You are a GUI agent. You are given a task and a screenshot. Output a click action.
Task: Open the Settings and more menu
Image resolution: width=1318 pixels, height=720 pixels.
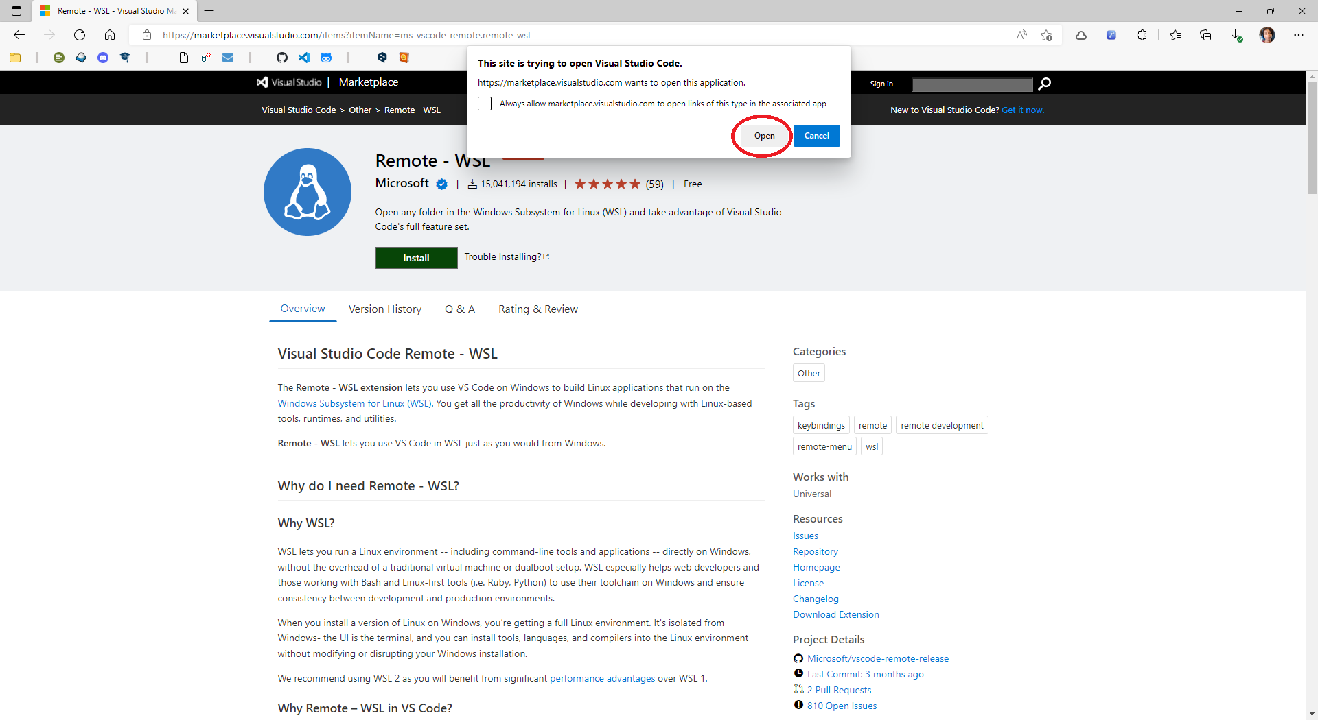point(1299,35)
